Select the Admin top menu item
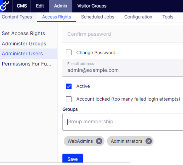The width and height of the screenshot is (183, 165). click(60, 6)
